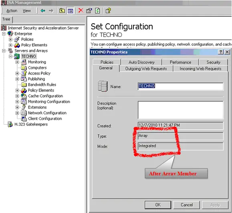
Task: Select the Client Configuration tree item
Action: click(45, 118)
